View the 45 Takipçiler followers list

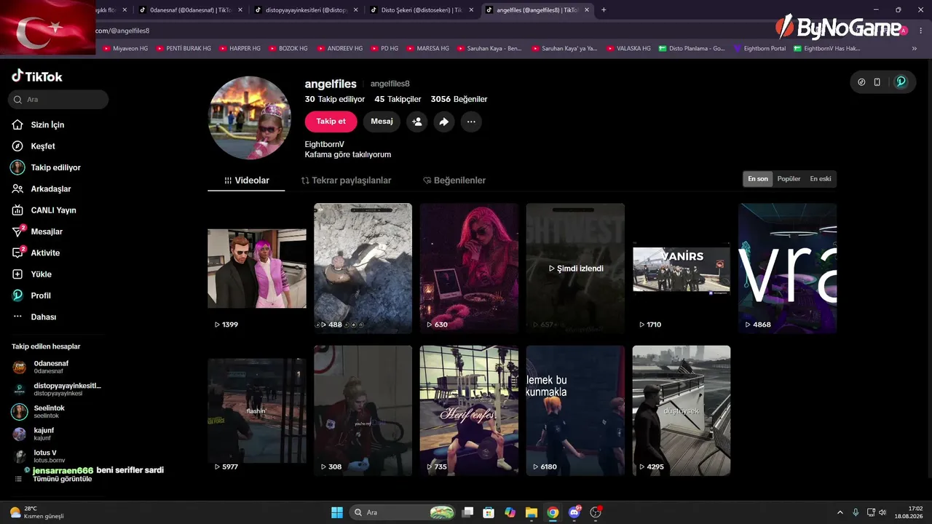point(398,99)
